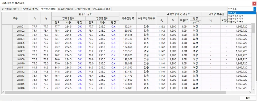Select row LWB13 label
Screen dimensions: 257x101
click(x=21, y=76)
